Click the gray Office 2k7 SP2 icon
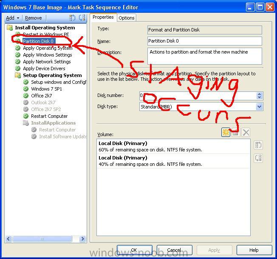Viewport: 277px width, 259px height. [x=26, y=109]
